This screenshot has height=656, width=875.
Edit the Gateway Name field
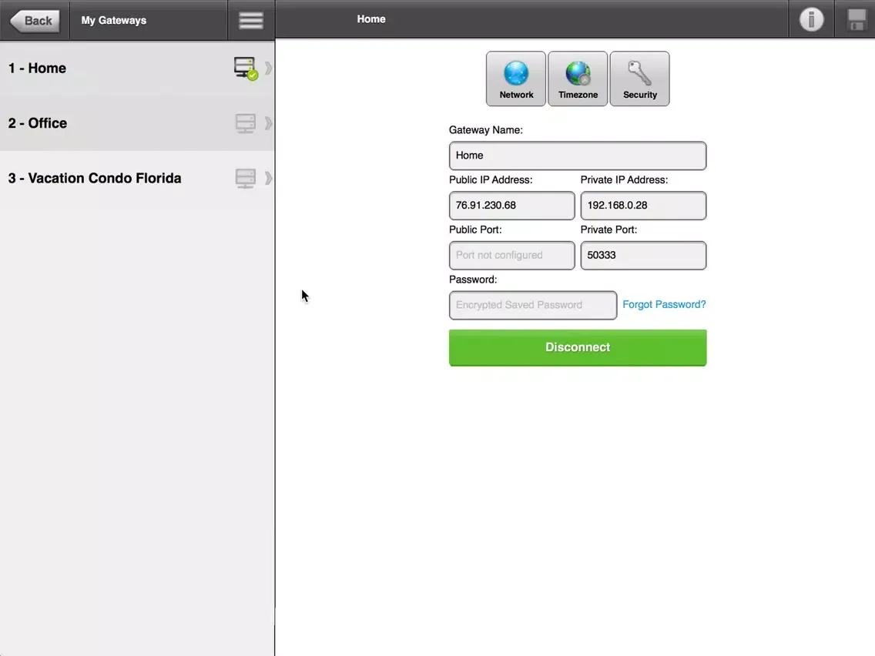click(x=578, y=156)
